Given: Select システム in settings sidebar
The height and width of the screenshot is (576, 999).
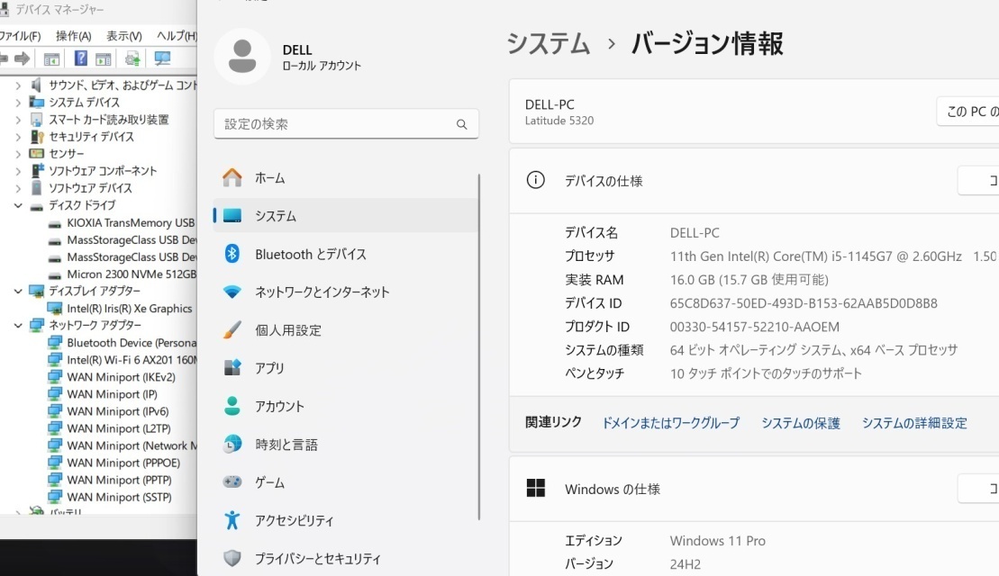Looking at the screenshot, I should point(345,216).
